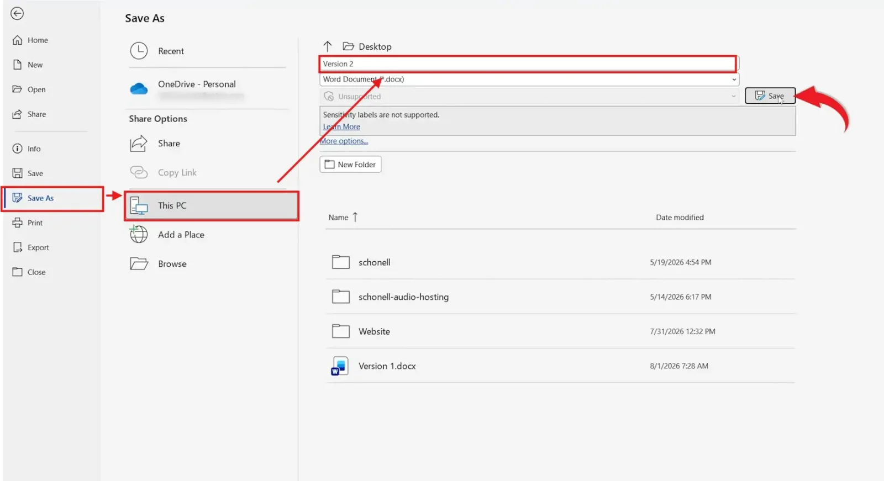
Task: Open the Unsupported sensitivity label dropdown
Action: [x=529, y=97]
